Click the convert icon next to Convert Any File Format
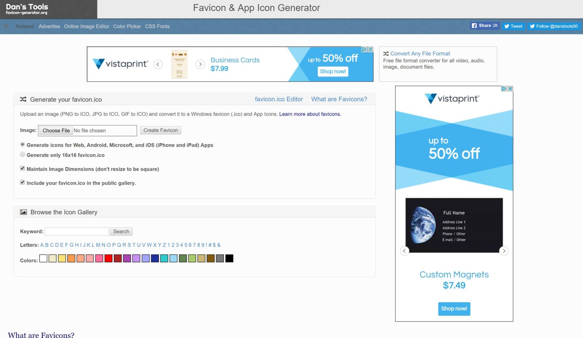The image size is (583, 338). click(x=387, y=53)
